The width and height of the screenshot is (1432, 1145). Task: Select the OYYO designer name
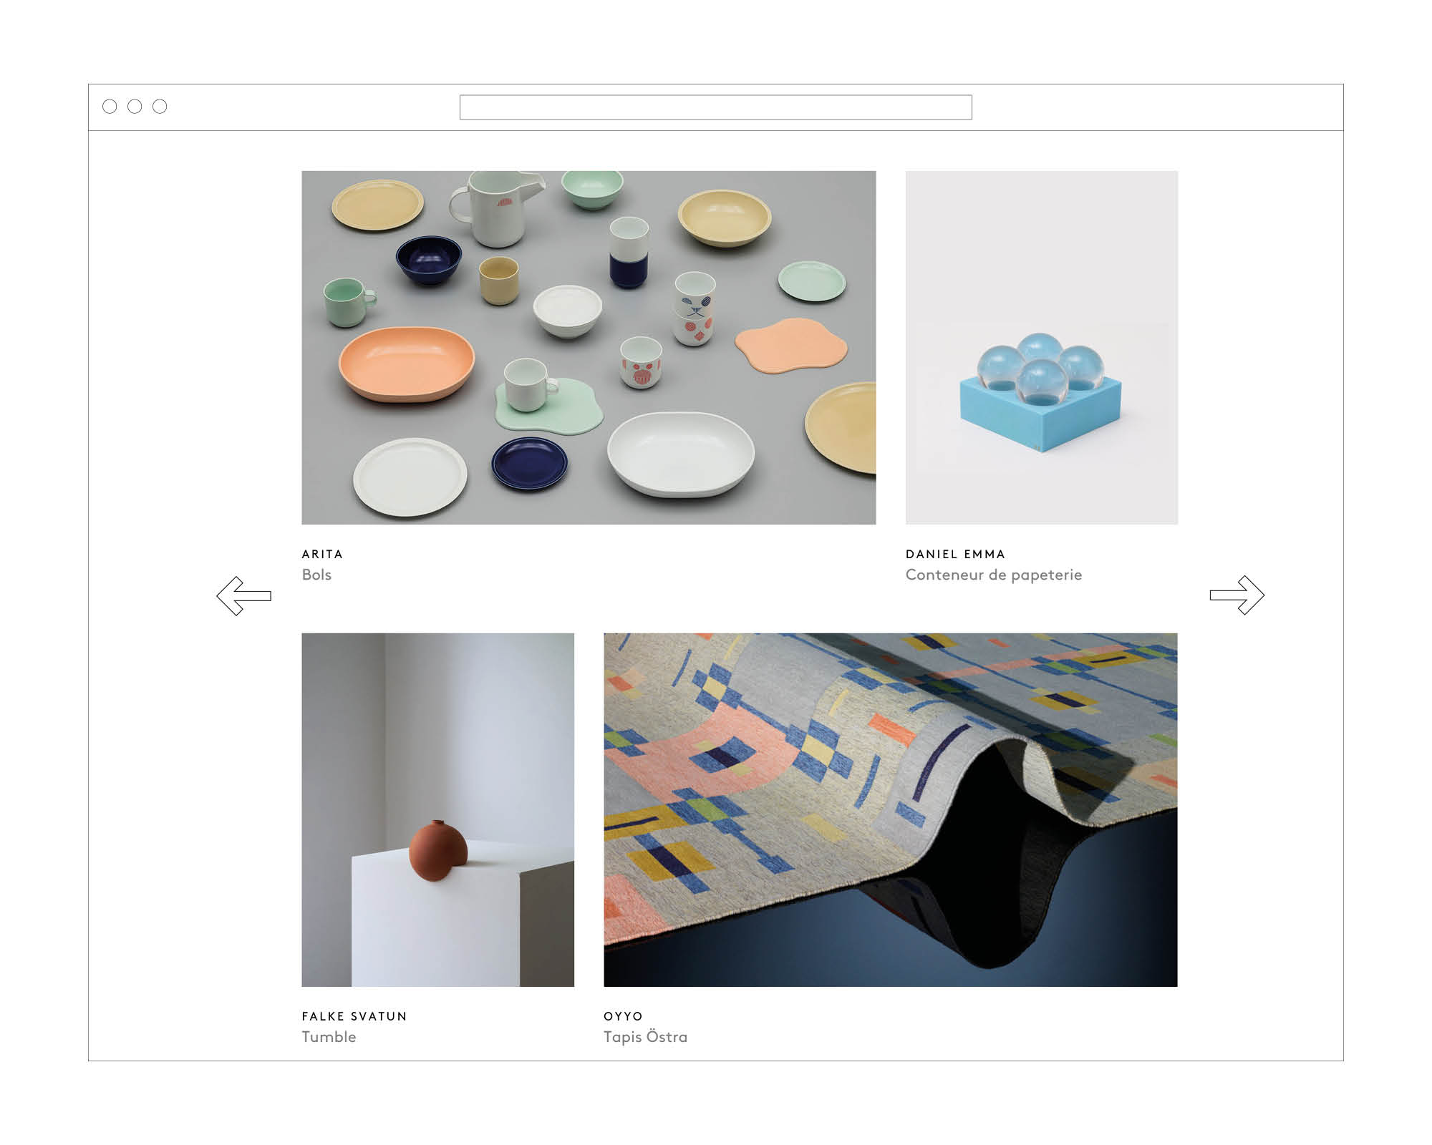(623, 1016)
